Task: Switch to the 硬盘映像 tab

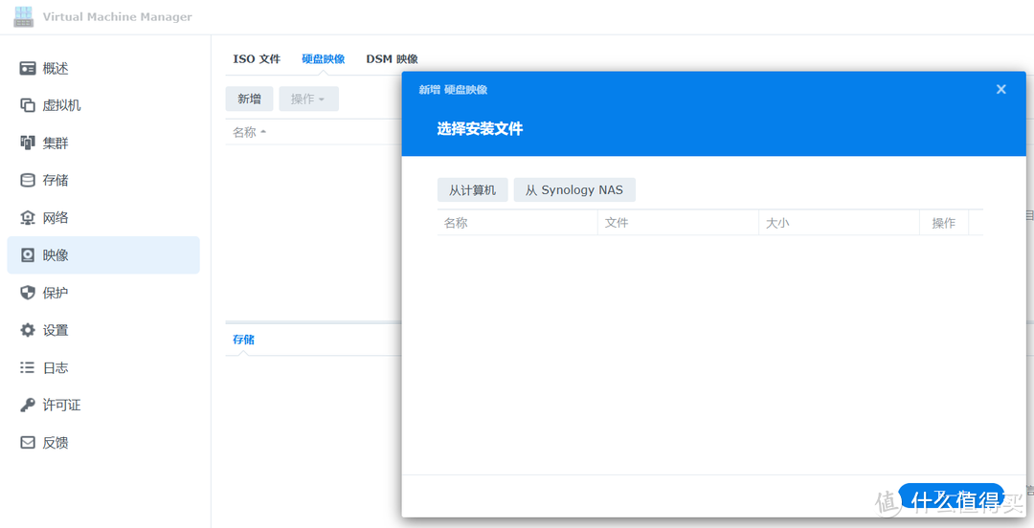Action: pos(324,58)
